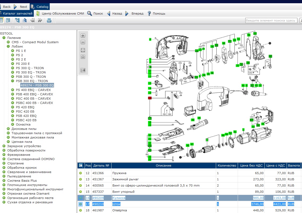Collapse the Пиление tree node
302x213 pixels.
pyautogui.click(x=4, y=38)
